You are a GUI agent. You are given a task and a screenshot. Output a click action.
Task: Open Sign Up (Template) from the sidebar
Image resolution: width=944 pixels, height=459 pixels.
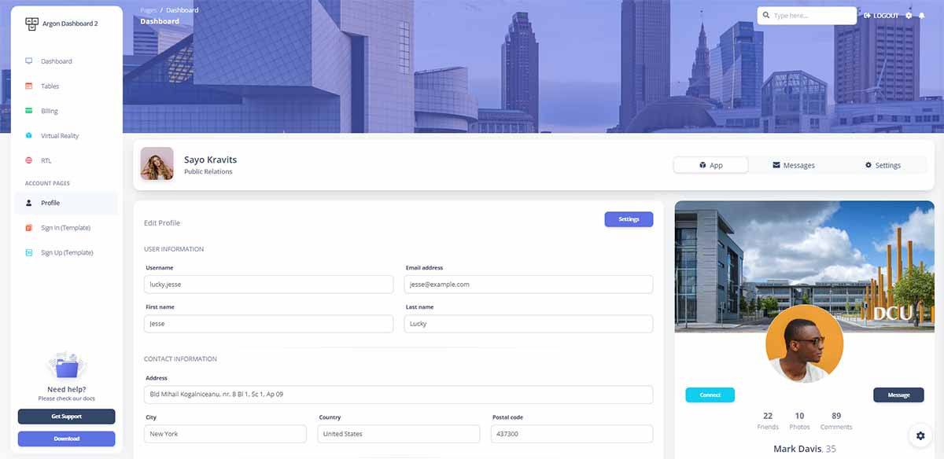coord(67,252)
